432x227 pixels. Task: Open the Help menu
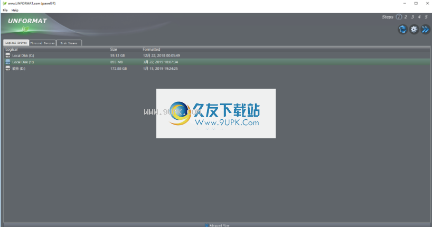point(15,10)
